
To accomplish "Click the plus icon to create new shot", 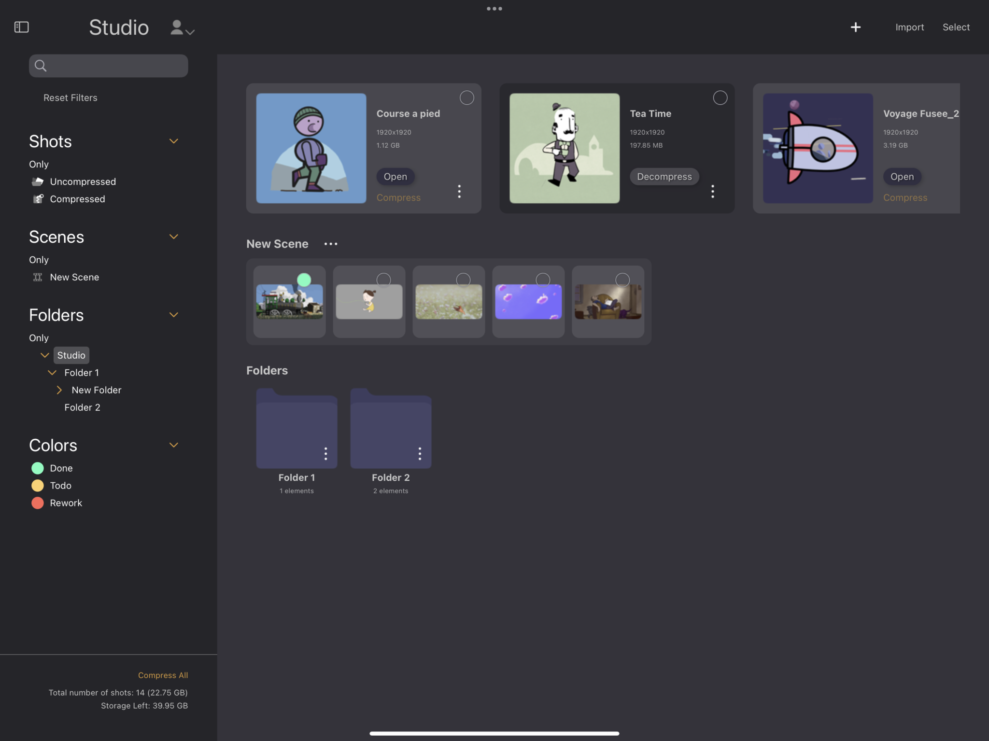I will (856, 27).
